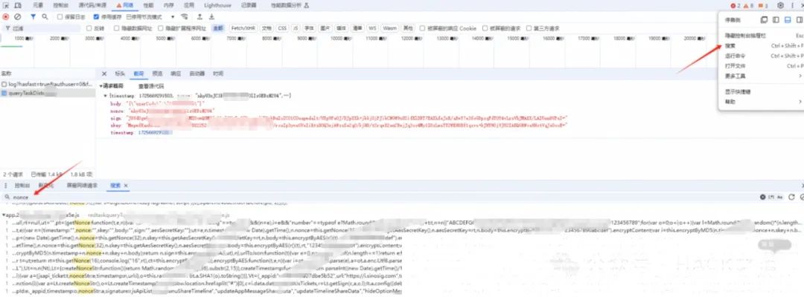Open the Response tab of request details
804x297 pixels.
click(176, 74)
